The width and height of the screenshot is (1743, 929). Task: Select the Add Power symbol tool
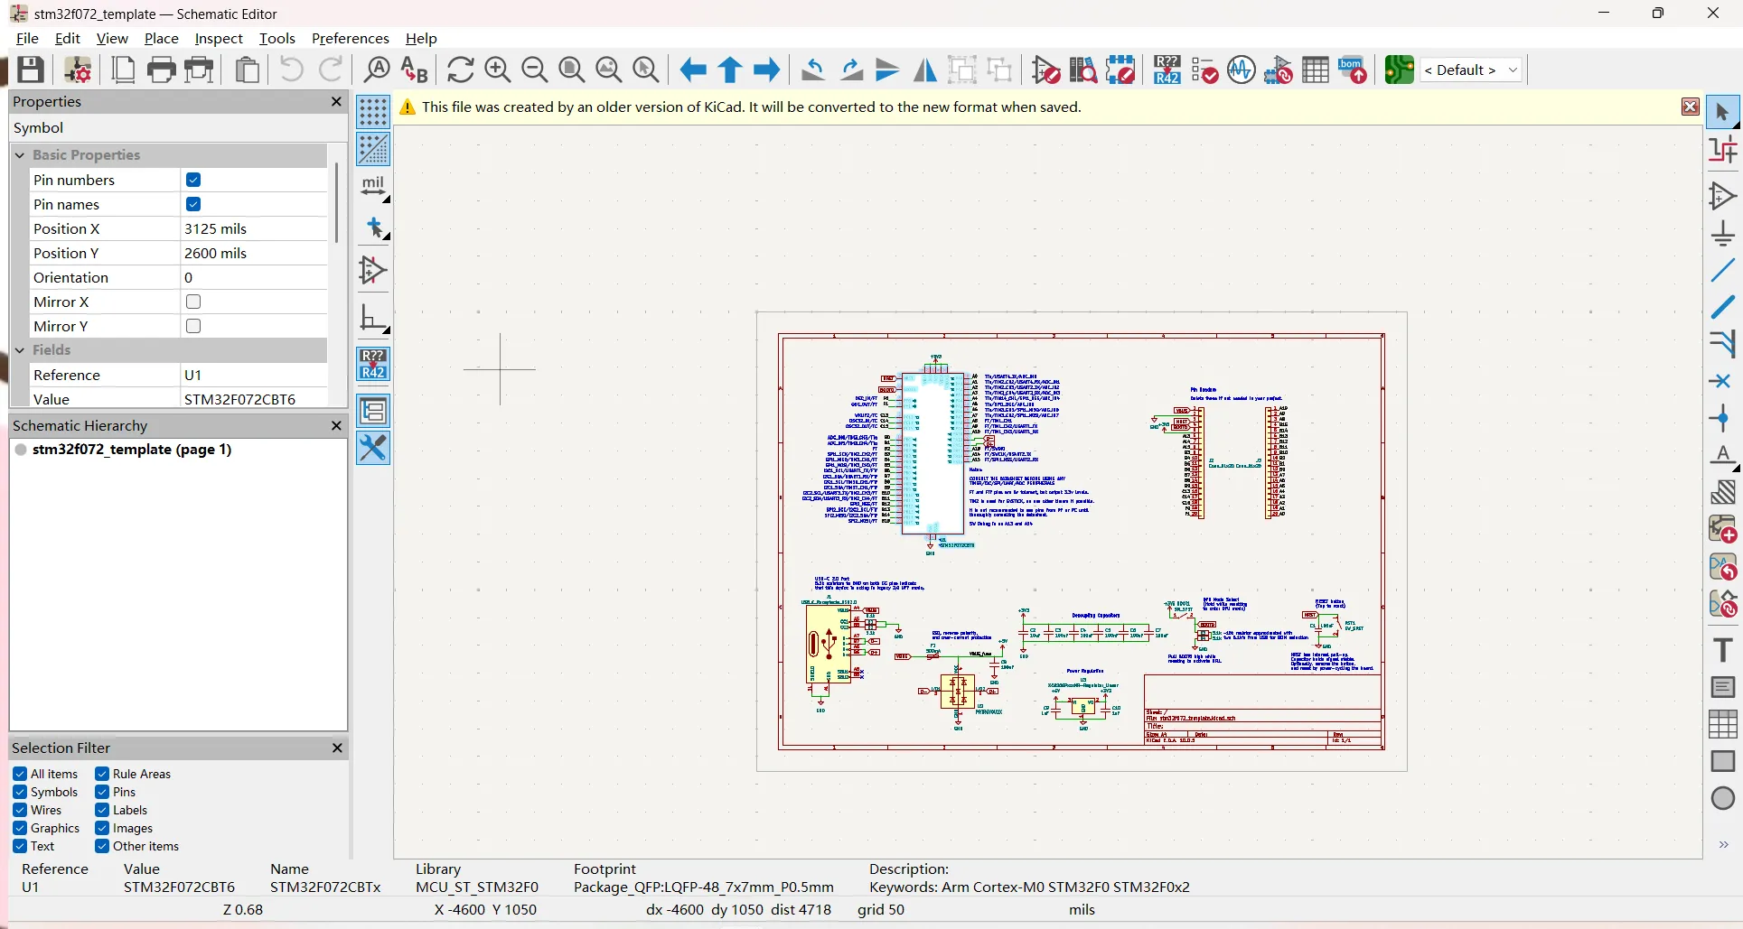pyautogui.click(x=1723, y=233)
